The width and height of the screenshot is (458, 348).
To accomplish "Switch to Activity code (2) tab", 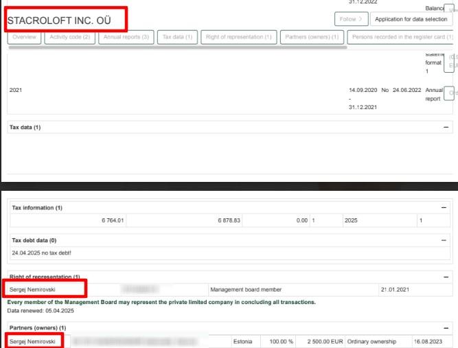I will (70, 37).
